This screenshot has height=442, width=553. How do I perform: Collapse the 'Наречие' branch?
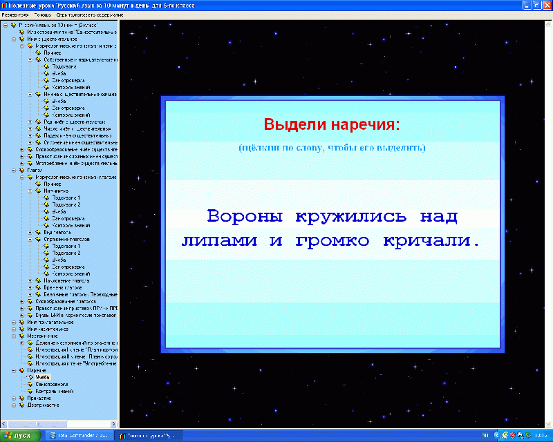(14, 370)
